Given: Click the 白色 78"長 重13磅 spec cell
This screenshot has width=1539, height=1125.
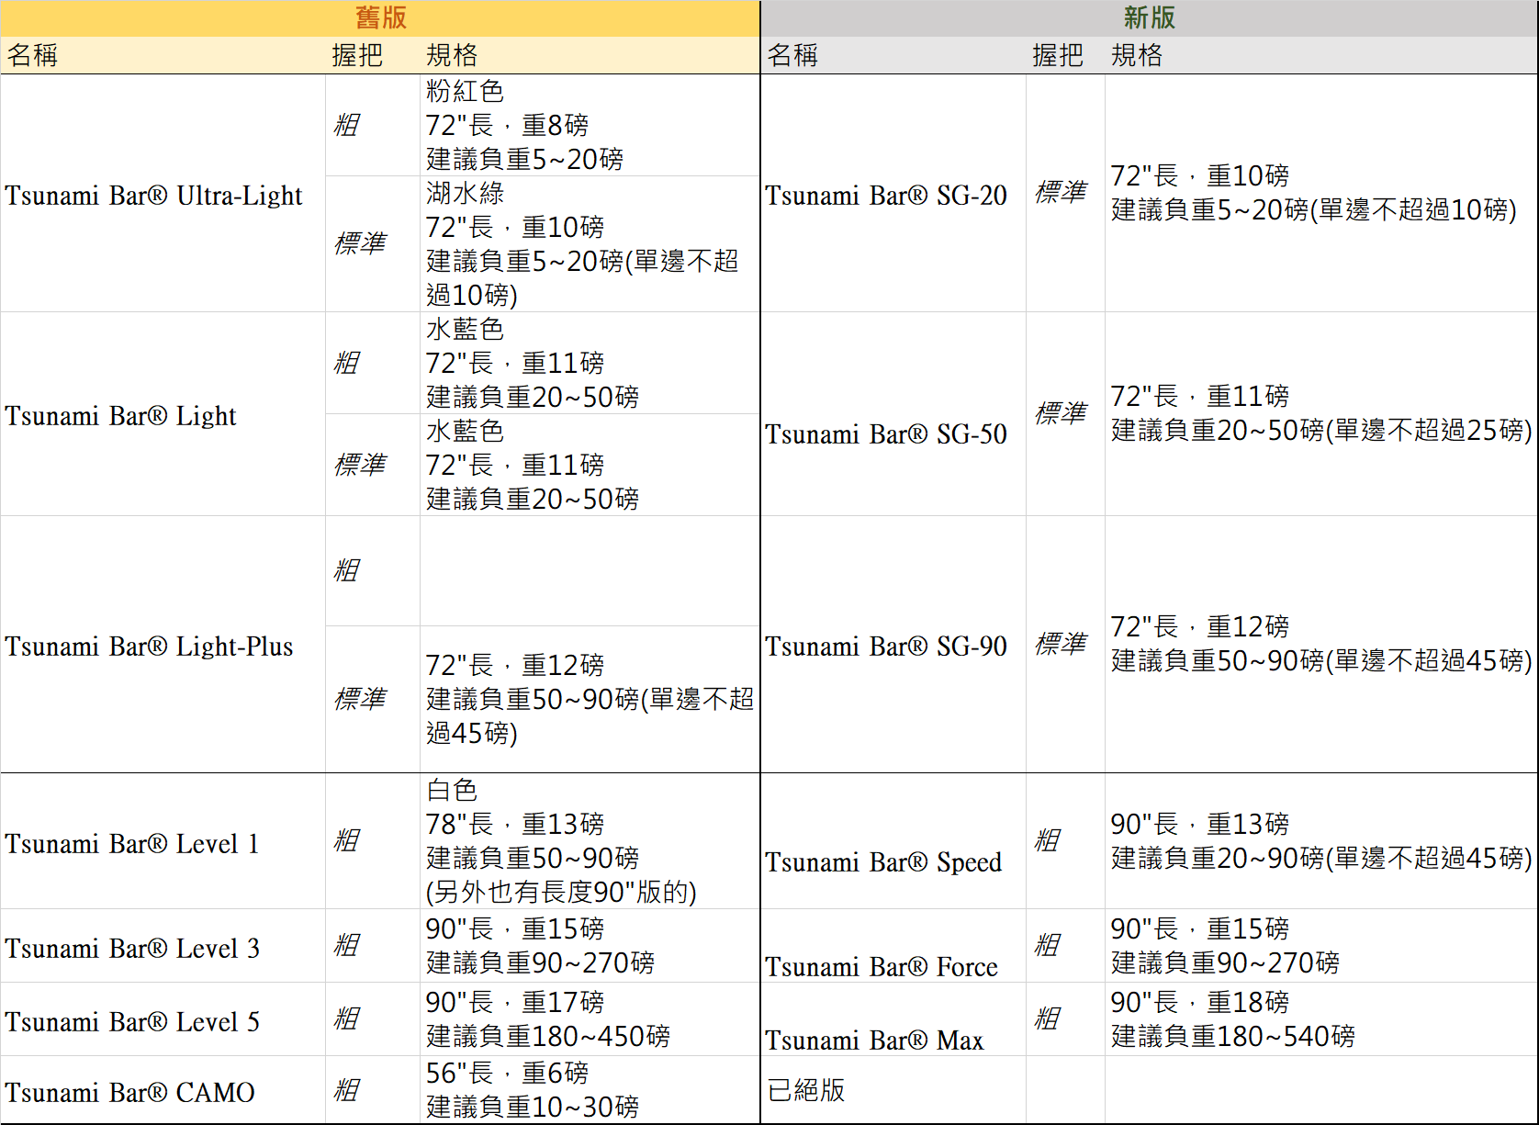Looking at the screenshot, I should (x=590, y=841).
